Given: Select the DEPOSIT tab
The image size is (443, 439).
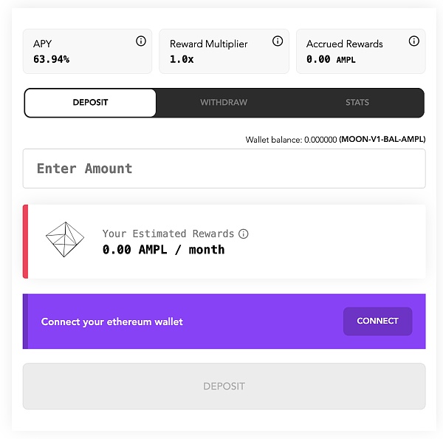Looking at the screenshot, I should (x=90, y=103).
